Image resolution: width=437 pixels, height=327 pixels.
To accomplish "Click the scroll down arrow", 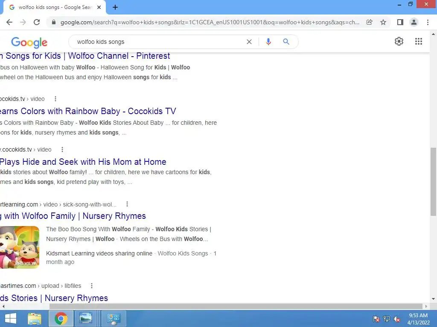I will pos(433,299).
